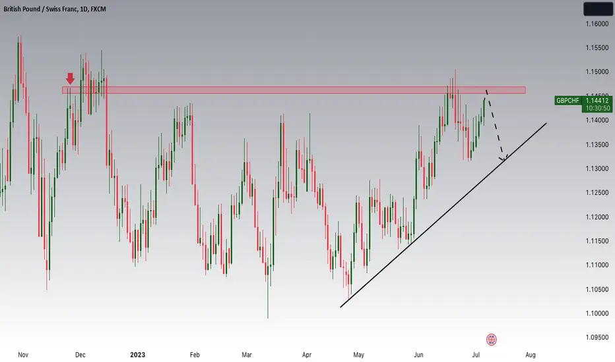Click the 1.10500 price axis label
Viewport: 615px width, 362px height.
597,290
